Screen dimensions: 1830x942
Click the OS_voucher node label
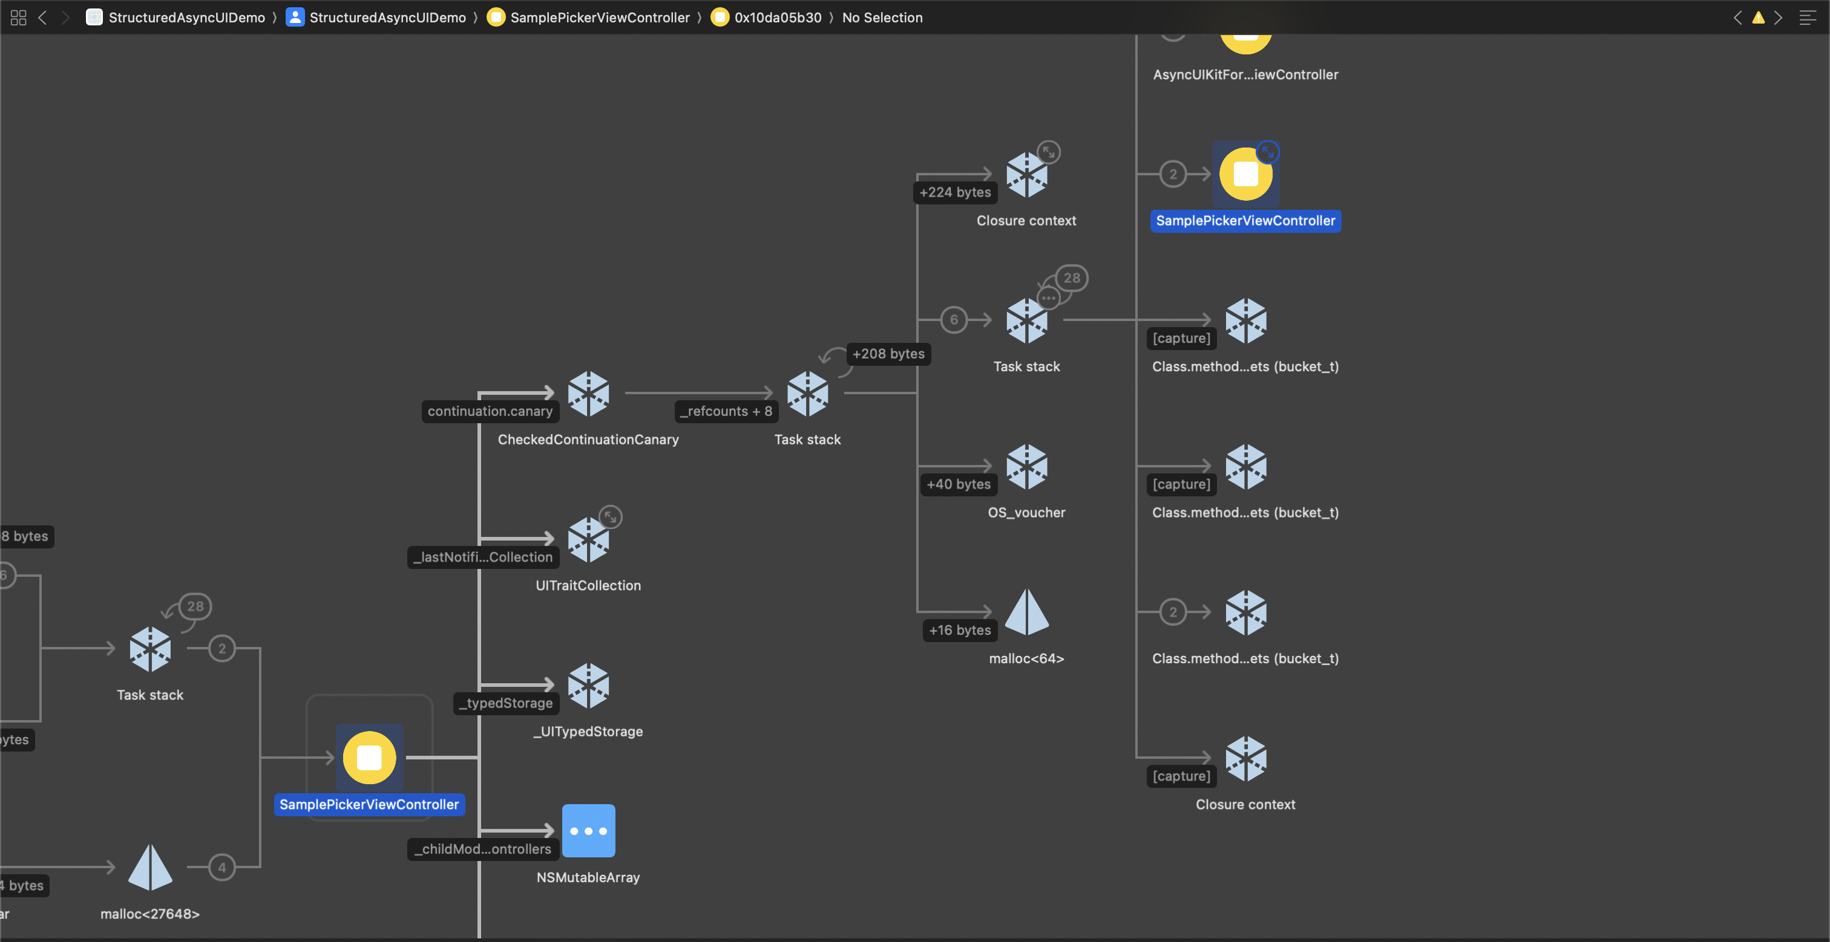[x=1026, y=513]
